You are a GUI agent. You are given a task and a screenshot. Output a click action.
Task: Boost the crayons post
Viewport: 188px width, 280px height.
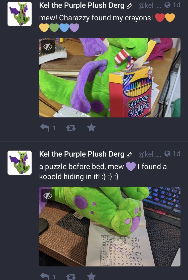[x=71, y=128]
